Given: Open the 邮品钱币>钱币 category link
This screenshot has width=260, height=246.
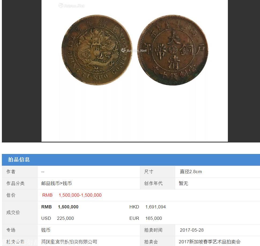Looking at the screenshot, I should tap(56, 183).
